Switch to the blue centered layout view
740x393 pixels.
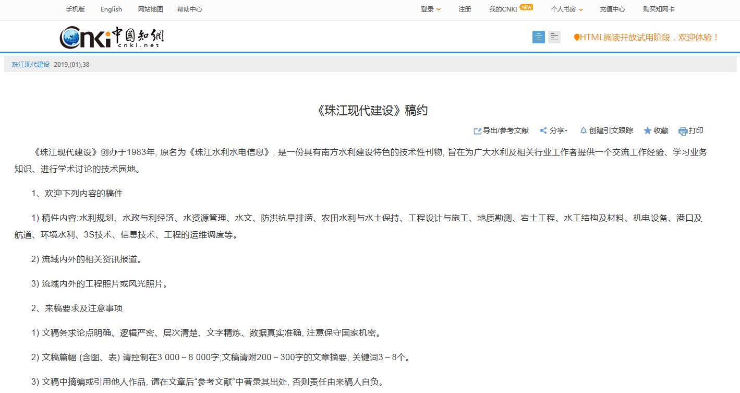point(538,37)
